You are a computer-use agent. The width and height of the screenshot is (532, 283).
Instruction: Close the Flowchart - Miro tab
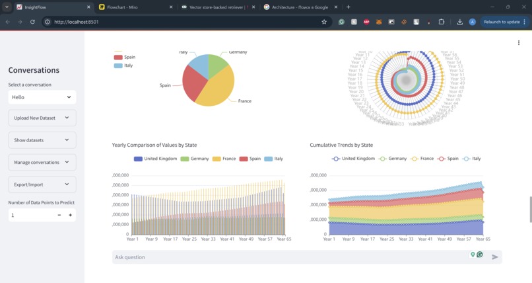[x=171, y=7]
